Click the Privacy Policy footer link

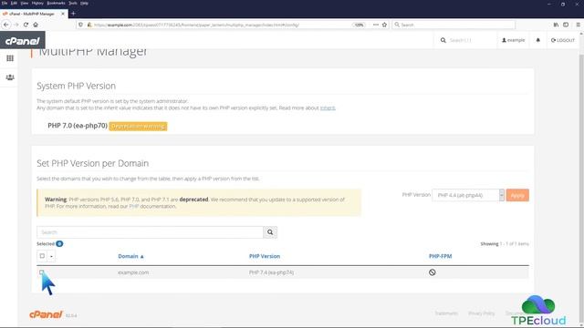click(482, 313)
